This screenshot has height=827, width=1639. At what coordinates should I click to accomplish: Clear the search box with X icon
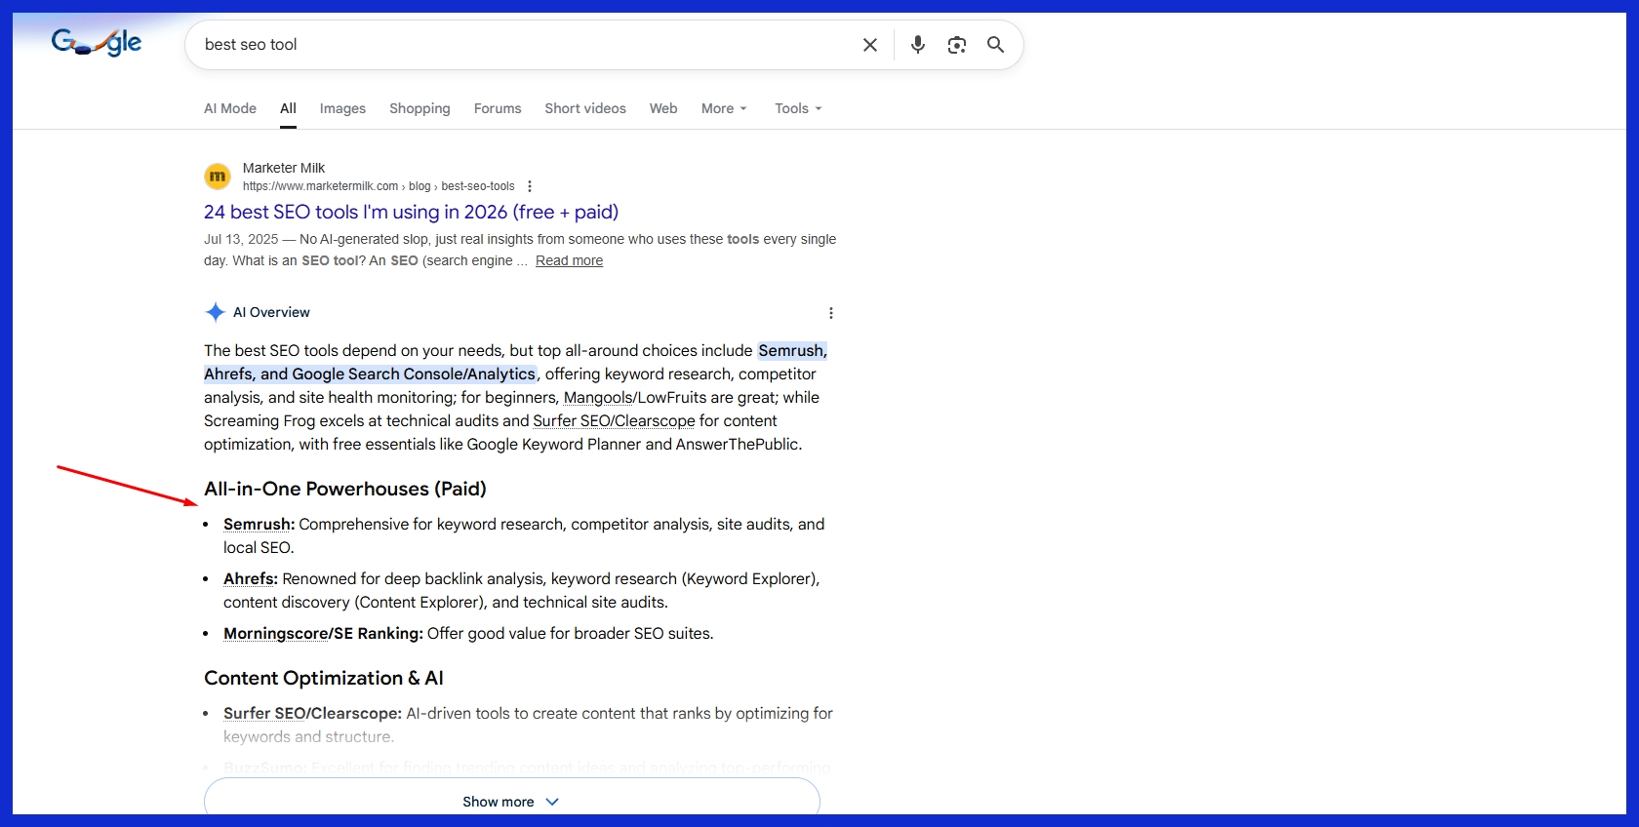[x=870, y=45]
